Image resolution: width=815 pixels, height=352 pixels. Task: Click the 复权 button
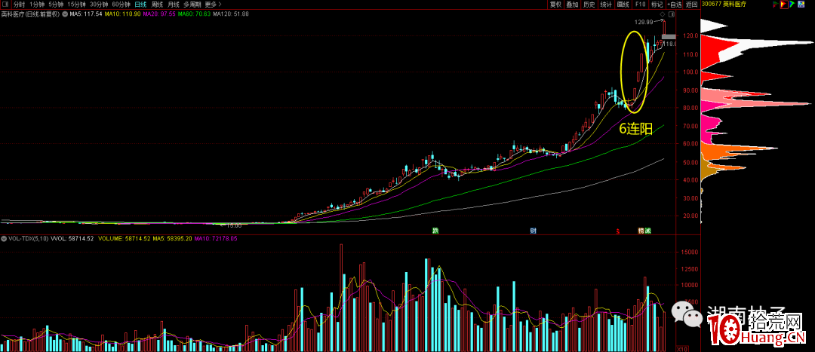coord(555,4)
